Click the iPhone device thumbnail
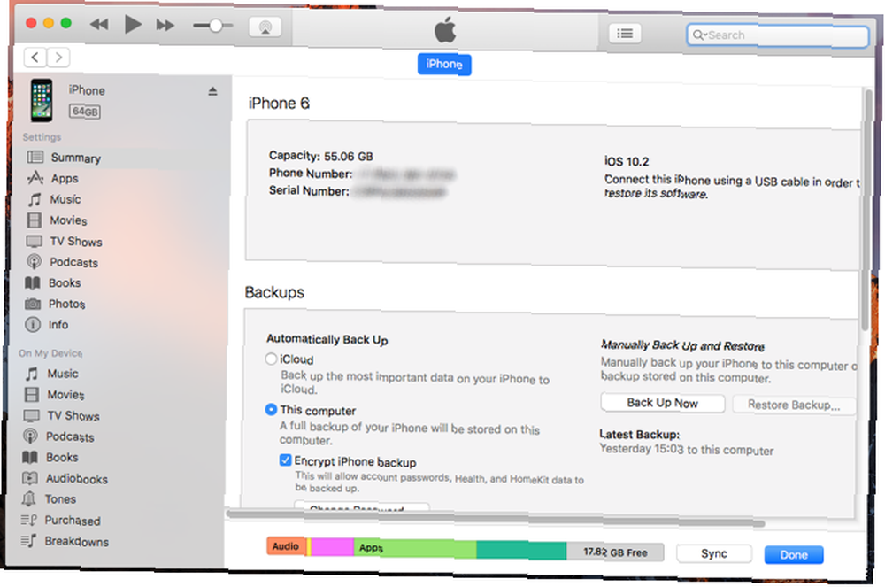The image size is (885, 587). coord(42,100)
